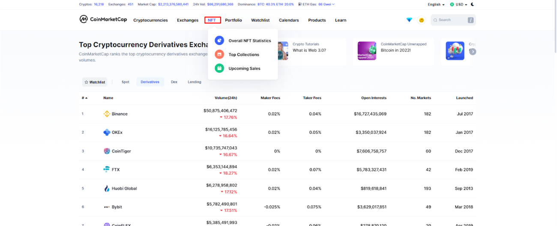Open the Exchanges menu
The image size is (557, 226).
point(188,20)
